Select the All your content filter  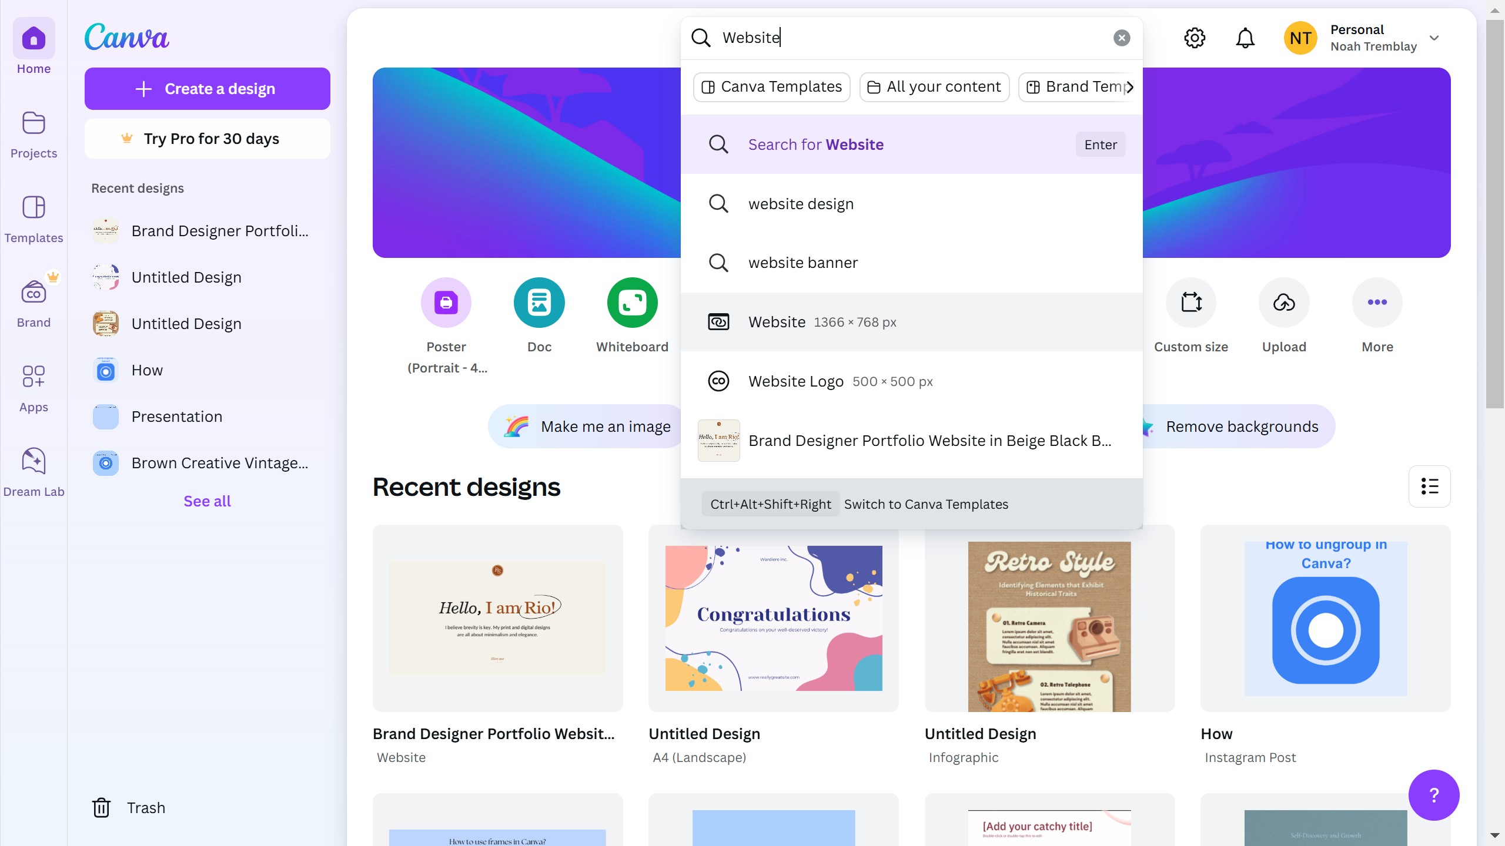coord(934,87)
